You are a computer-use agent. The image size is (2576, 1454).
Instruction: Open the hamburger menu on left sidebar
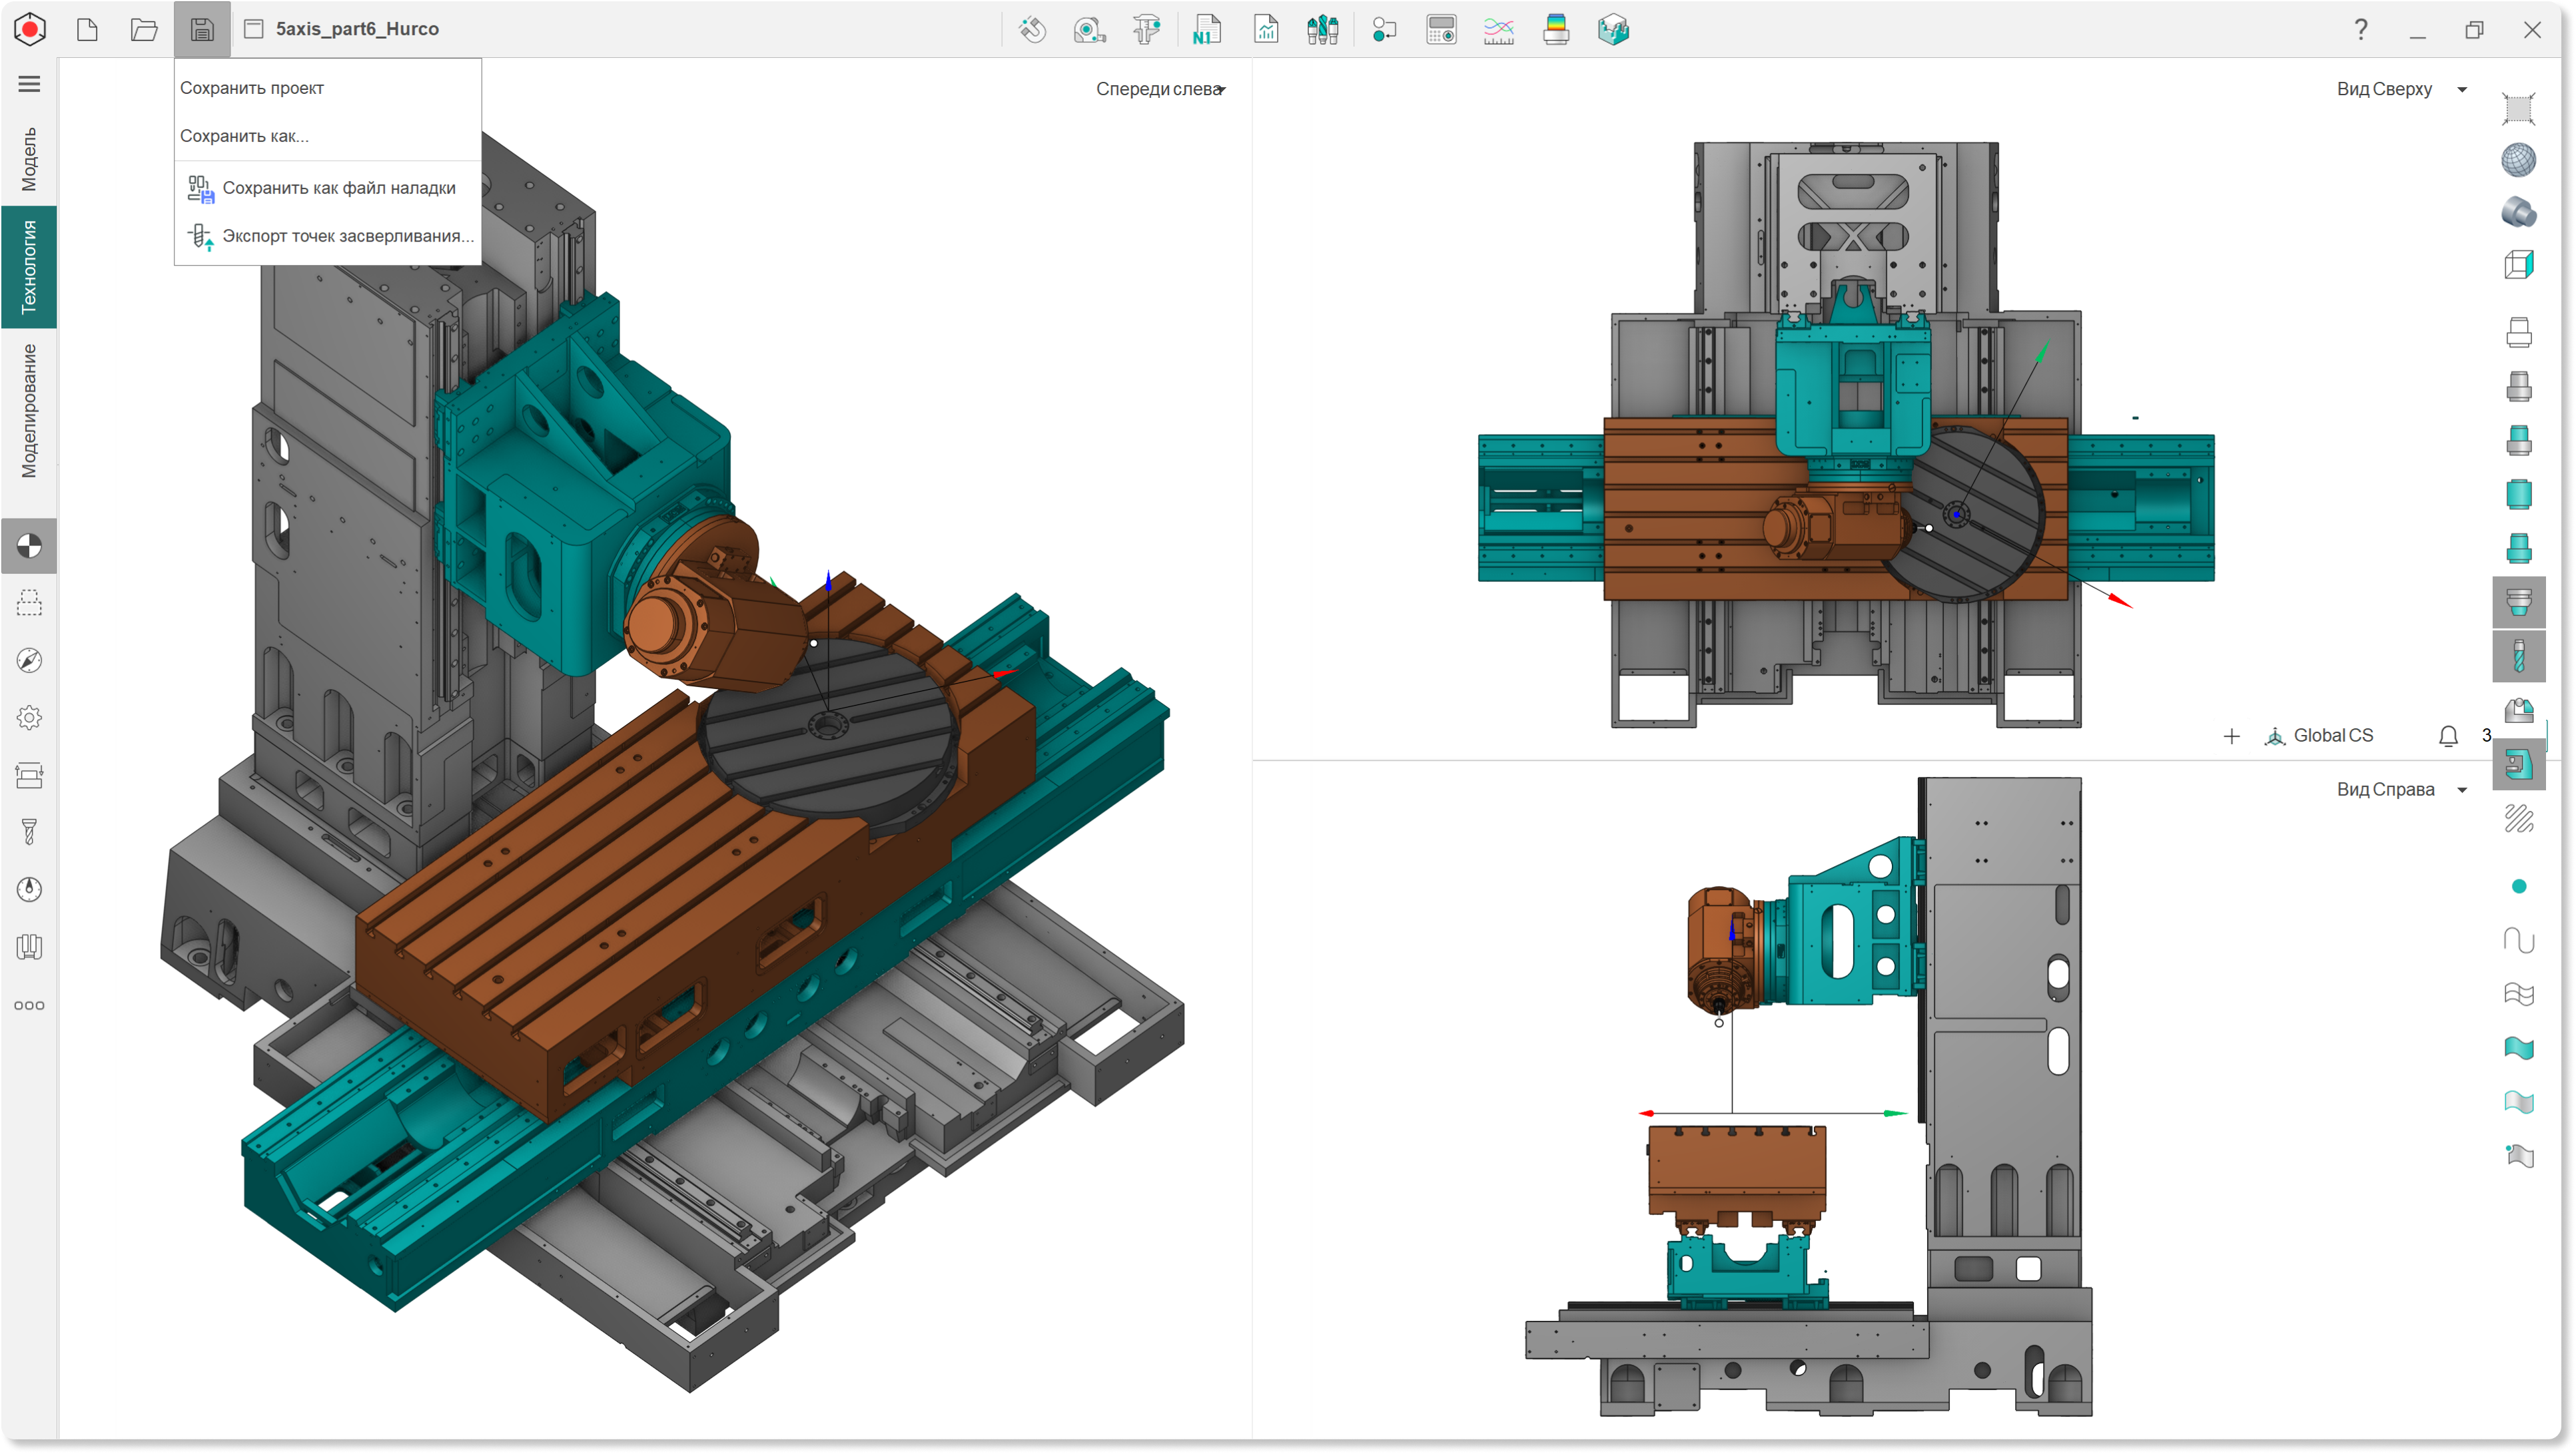click(x=29, y=84)
